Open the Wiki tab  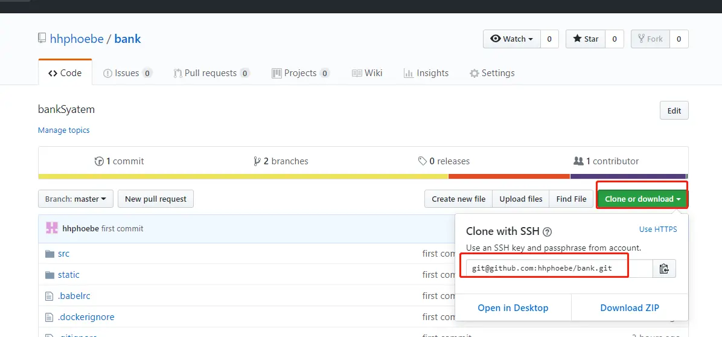367,72
